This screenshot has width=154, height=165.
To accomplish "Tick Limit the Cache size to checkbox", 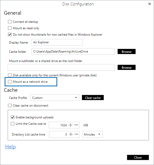I will coord(12,124).
